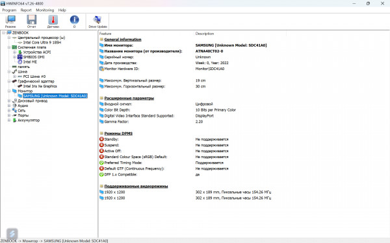
Task: Expand the Дисковый привод node
Action: pos(9,101)
